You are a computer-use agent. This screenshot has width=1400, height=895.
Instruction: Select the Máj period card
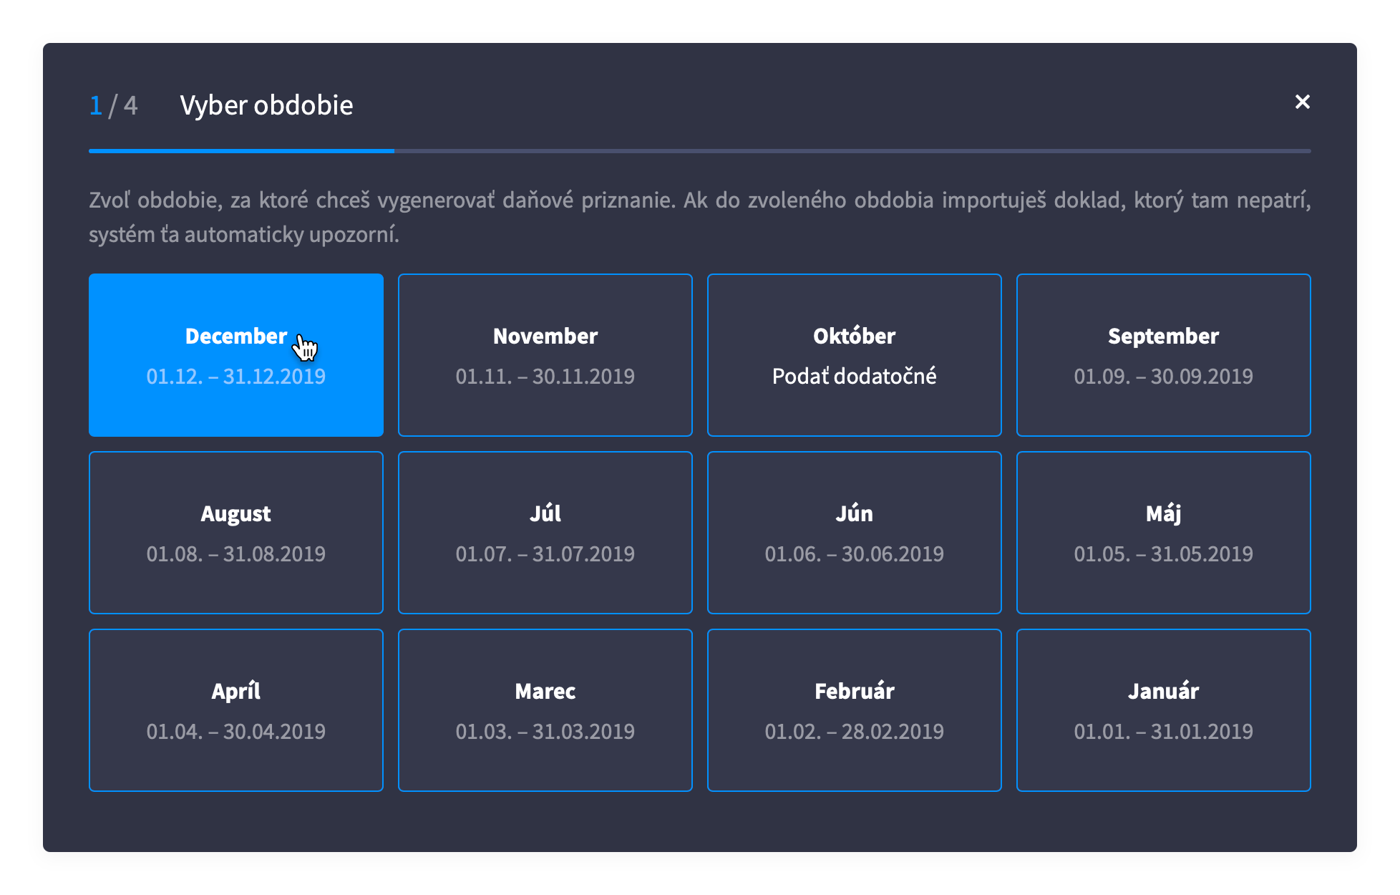(x=1164, y=533)
